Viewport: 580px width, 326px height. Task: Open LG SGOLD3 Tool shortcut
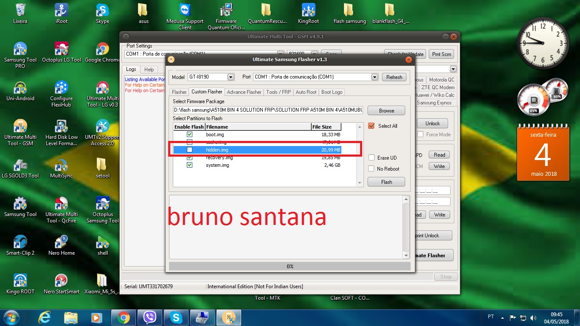point(20,168)
